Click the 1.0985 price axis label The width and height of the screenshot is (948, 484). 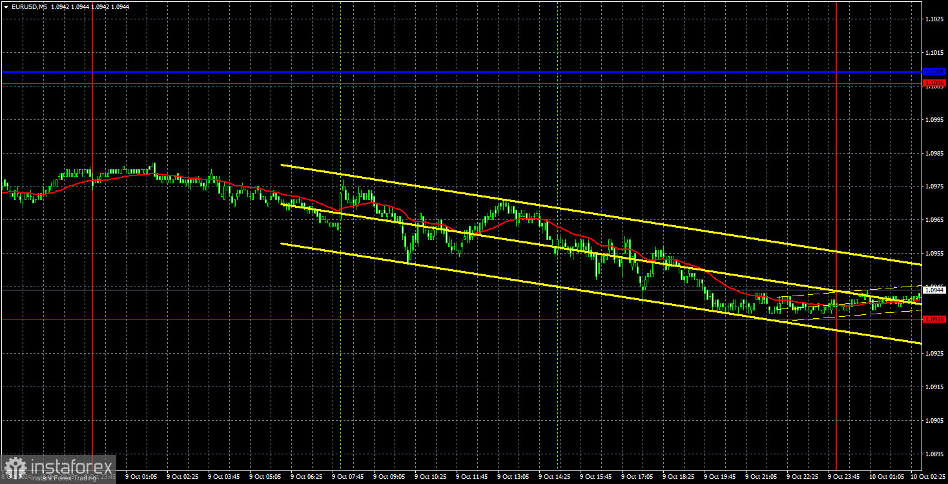(x=934, y=153)
